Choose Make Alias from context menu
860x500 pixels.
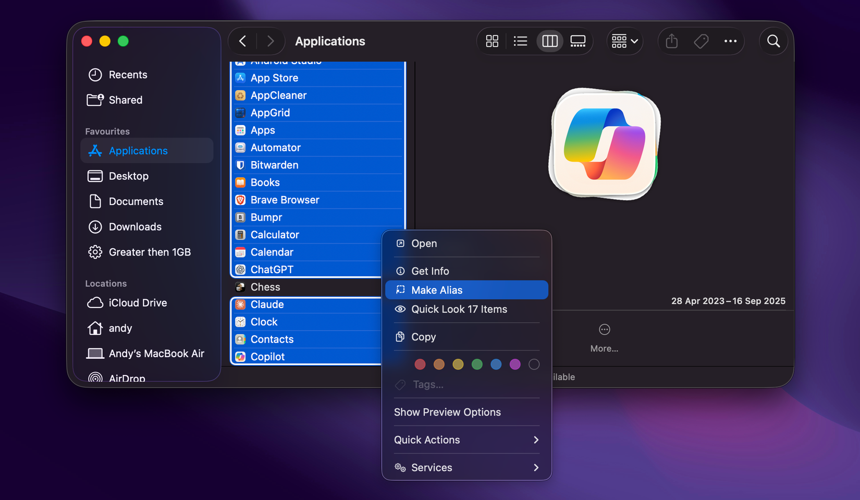click(466, 290)
